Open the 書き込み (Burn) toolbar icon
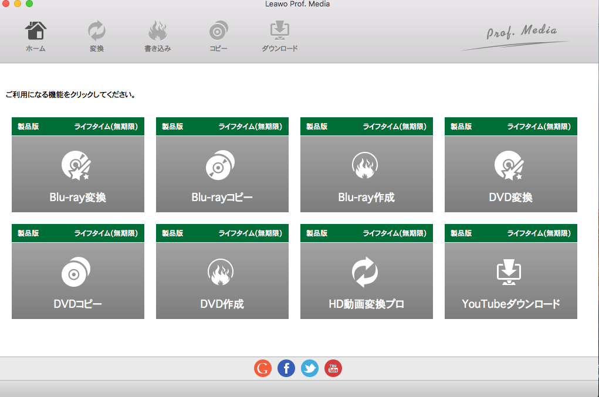Image resolution: width=599 pixels, height=397 pixels. tap(157, 36)
